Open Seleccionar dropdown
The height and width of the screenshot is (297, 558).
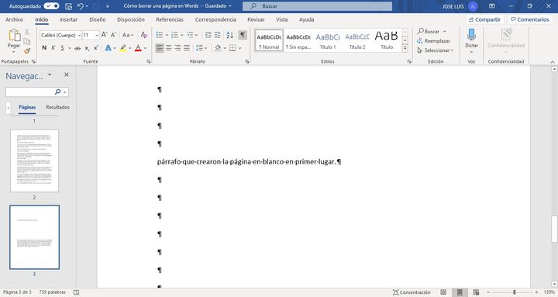436,50
